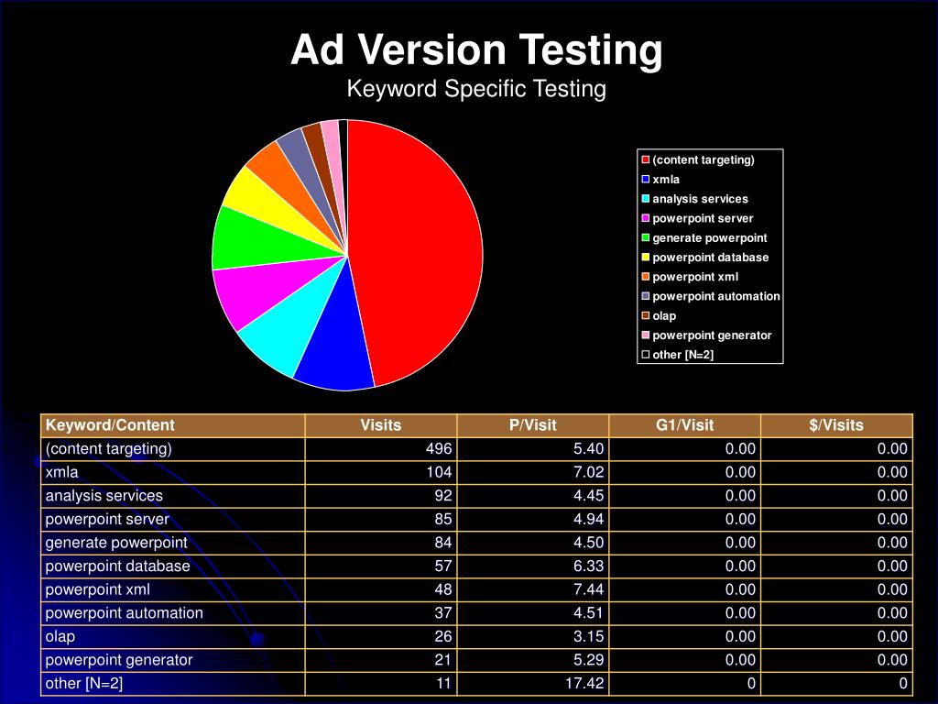Click the cyan analysis services legend swatch

[x=646, y=199]
